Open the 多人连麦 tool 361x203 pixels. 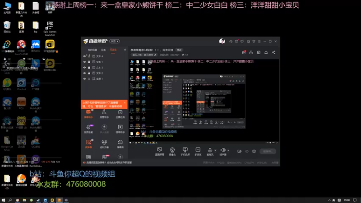(104, 129)
